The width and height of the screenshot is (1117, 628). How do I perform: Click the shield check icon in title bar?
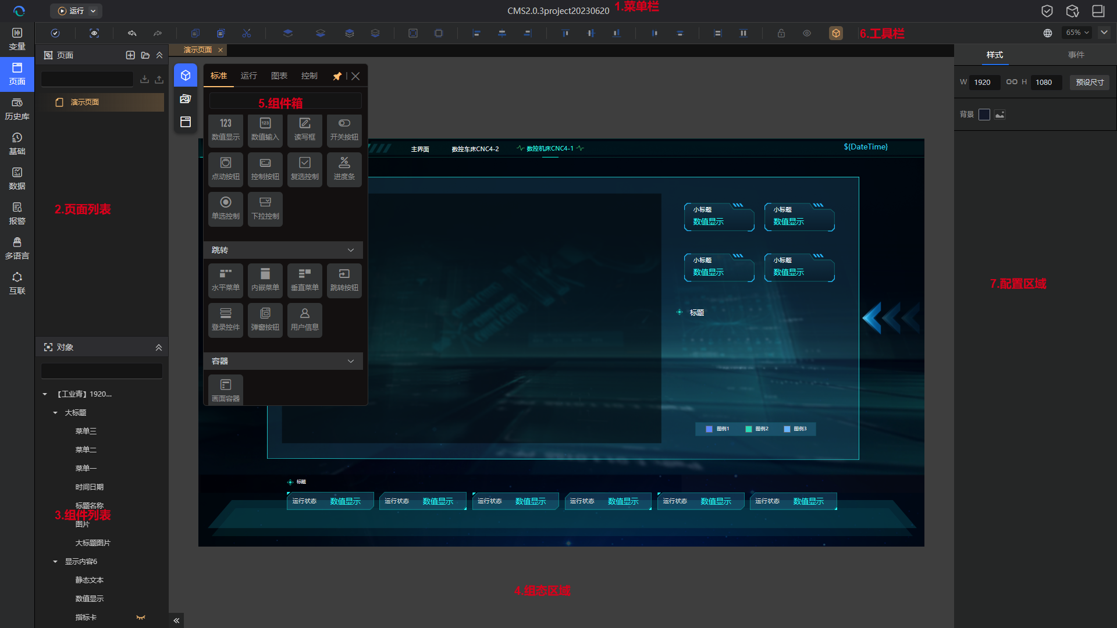point(1047,11)
